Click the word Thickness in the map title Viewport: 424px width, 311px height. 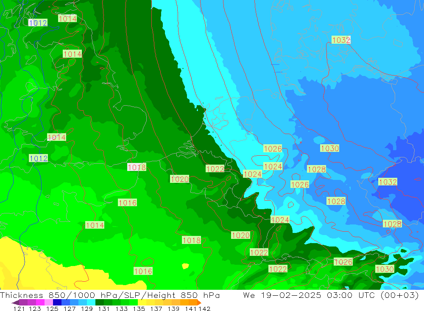coord(21,295)
